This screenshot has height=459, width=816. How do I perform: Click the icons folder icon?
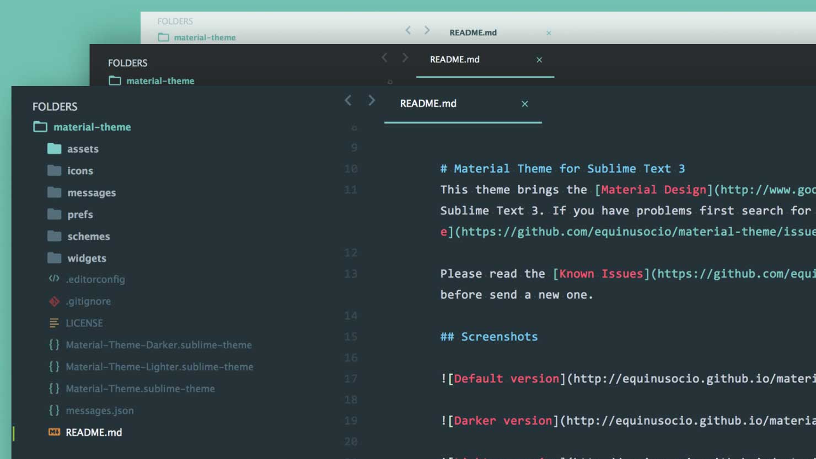(x=54, y=170)
